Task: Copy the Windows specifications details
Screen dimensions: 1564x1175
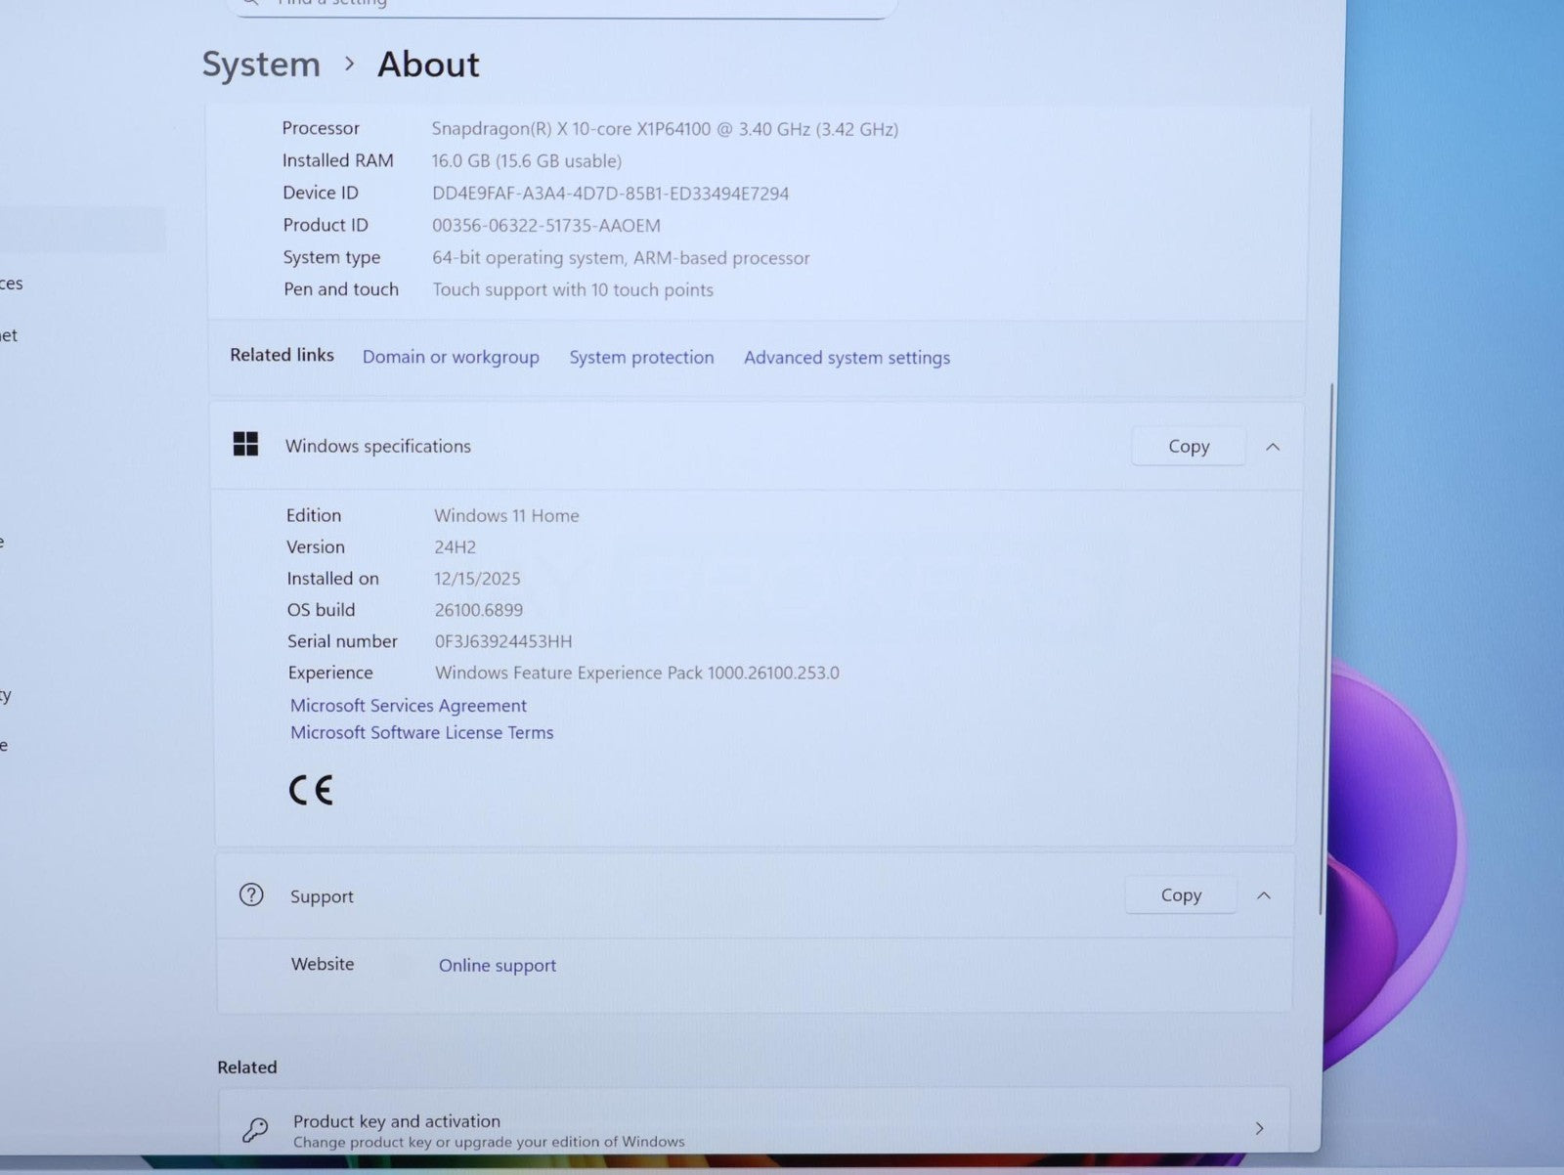Action: [x=1188, y=447]
